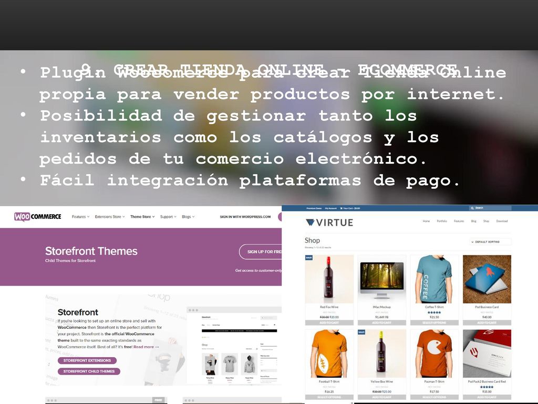Open the Support dropdown in WooCommerce nav
The image size is (538, 404).
click(x=168, y=217)
